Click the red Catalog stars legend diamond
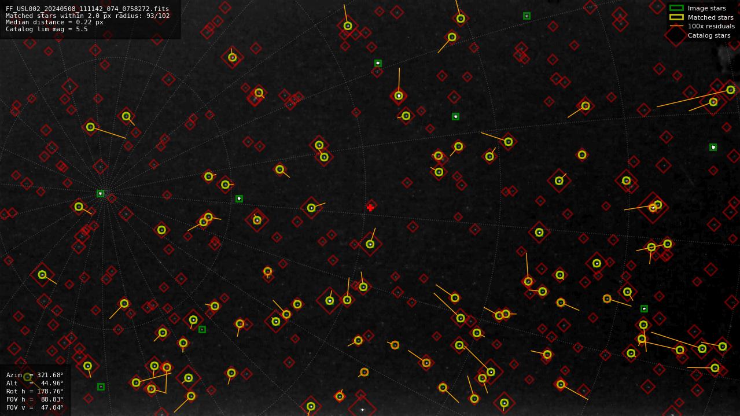The height and width of the screenshot is (416, 740). point(676,35)
